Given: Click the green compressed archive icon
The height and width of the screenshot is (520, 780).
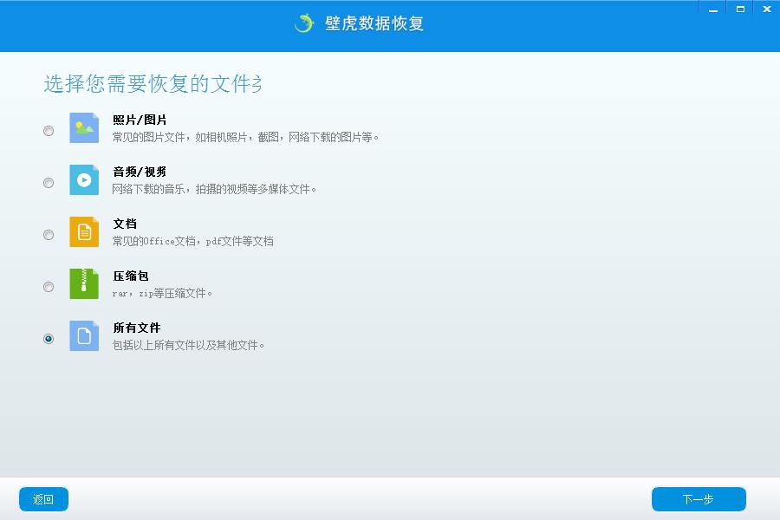Looking at the screenshot, I should point(84,283).
